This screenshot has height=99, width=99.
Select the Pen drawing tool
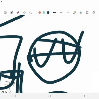(x=12, y=13)
